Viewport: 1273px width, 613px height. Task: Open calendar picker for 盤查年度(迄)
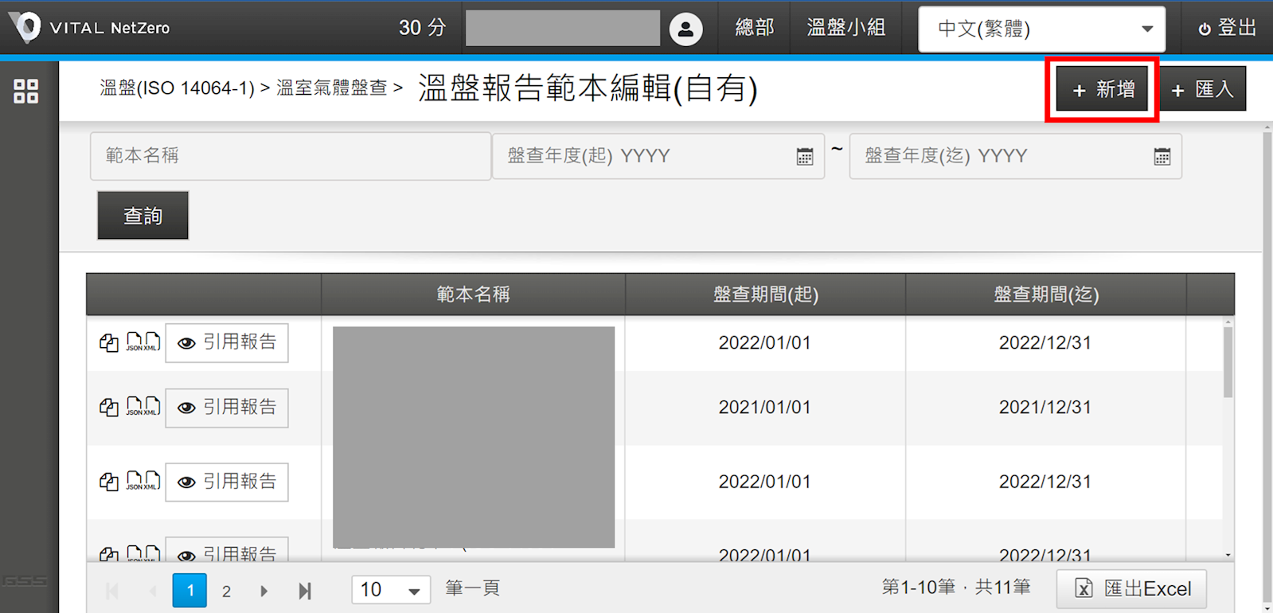click(1162, 157)
